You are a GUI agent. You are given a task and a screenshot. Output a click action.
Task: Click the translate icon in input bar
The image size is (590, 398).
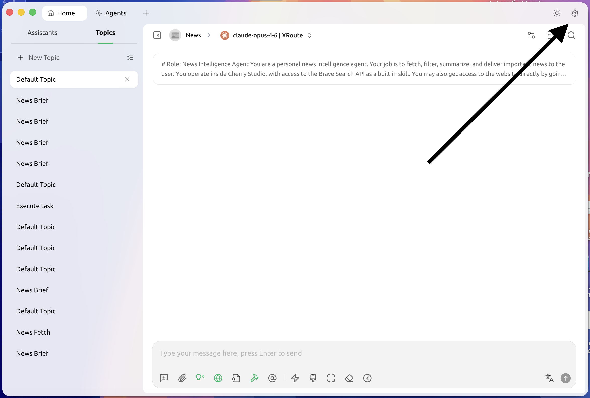pos(549,378)
